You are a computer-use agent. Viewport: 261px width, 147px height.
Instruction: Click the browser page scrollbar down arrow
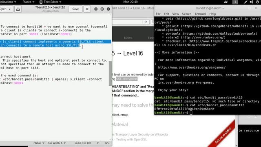point(236,146)
